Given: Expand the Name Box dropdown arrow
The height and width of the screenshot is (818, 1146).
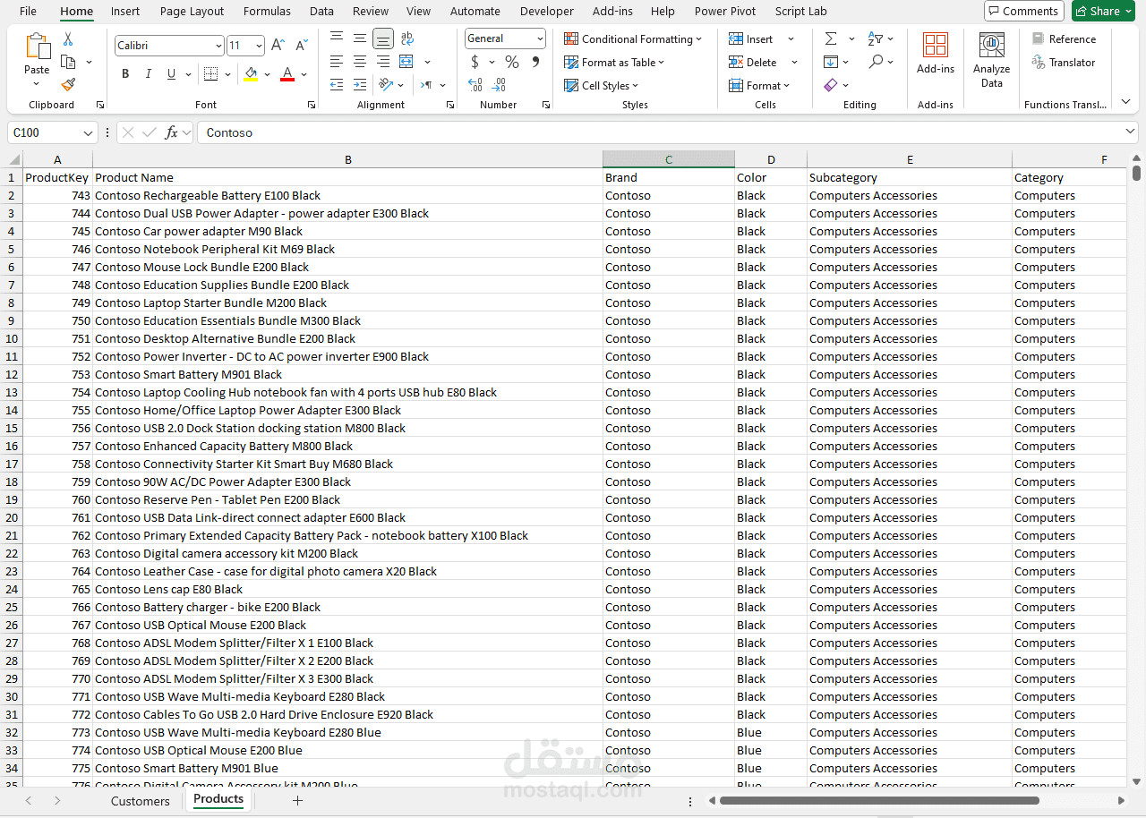Looking at the screenshot, I should pos(88,132).
